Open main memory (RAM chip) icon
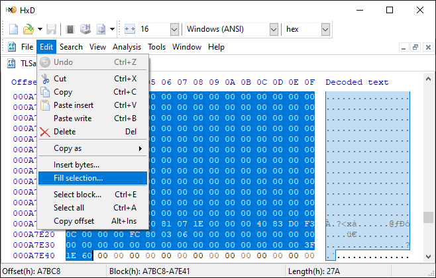 click(x=70, y=29)
